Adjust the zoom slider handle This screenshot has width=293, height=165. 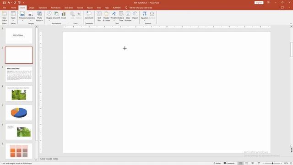click(273, 163)
